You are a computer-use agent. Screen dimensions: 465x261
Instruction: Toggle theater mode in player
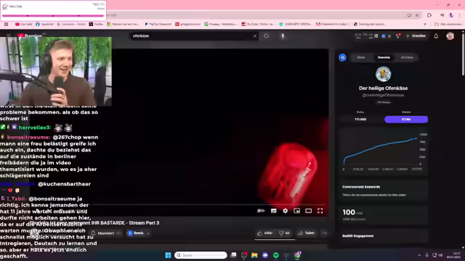pos(308,211)
